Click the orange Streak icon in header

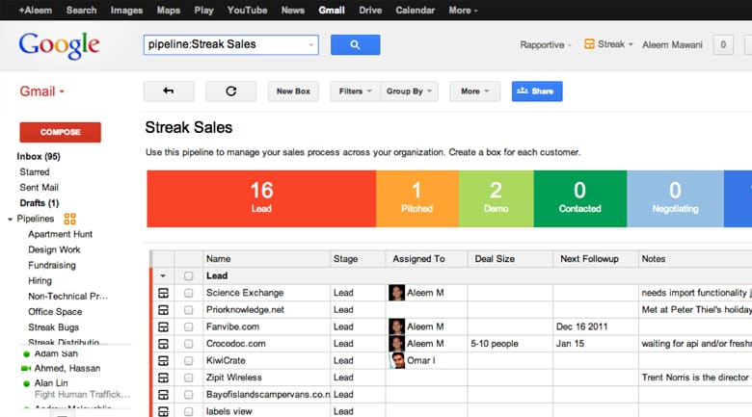[590, 44]
